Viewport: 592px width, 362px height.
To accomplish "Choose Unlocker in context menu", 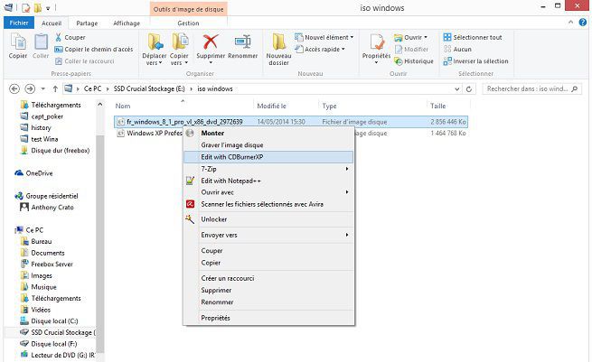I will 268,219.
